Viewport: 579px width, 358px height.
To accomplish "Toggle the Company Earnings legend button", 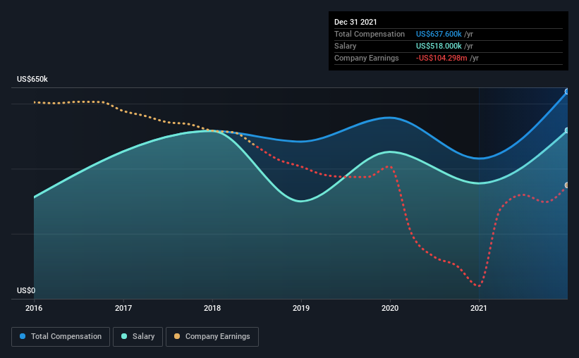I will (212, 337).
